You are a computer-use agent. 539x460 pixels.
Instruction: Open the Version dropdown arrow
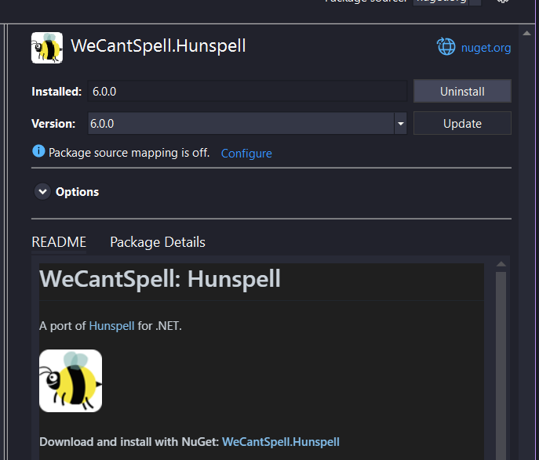click(x=400, y=124)
